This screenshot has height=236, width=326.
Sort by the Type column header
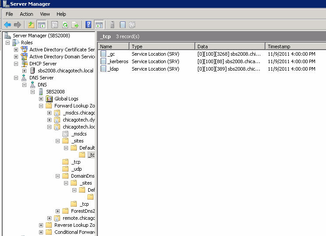point(162,46)
